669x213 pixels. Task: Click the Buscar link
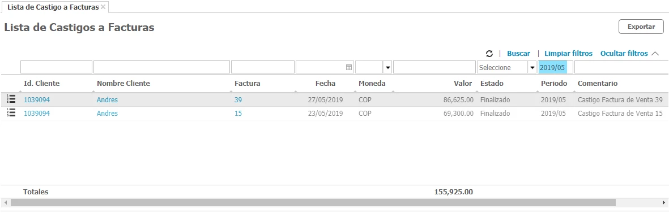coord(518,54)
